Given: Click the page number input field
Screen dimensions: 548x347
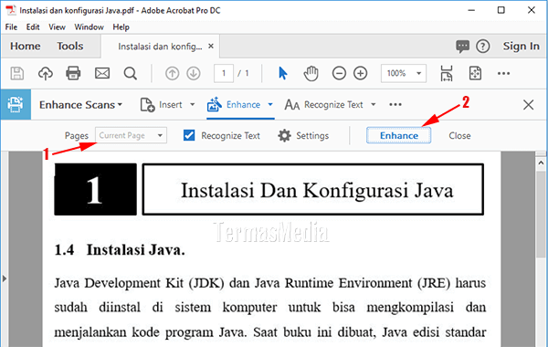Looking at the screenshot, I should [x=224, y=73].
